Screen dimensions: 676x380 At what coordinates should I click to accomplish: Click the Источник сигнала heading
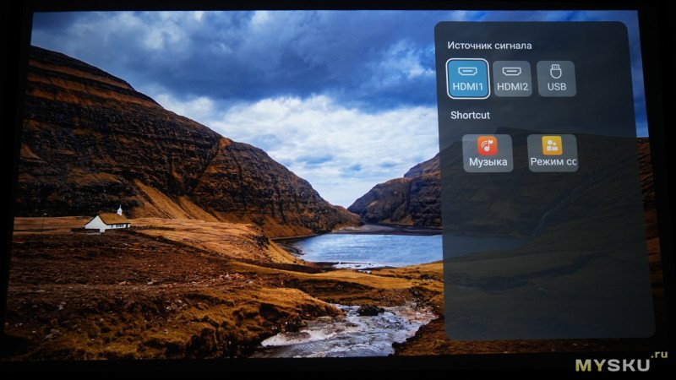(x=489, y=46)
